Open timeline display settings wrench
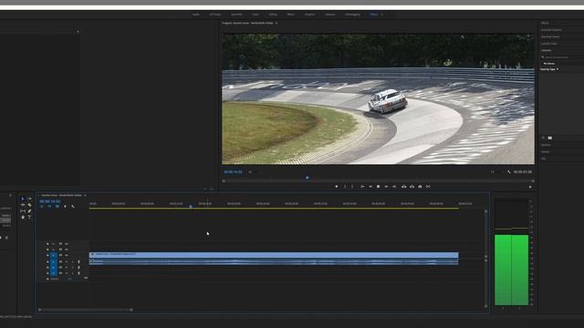Image resolution: width=584 pixels, height=328 pixels. coord(73,207)
